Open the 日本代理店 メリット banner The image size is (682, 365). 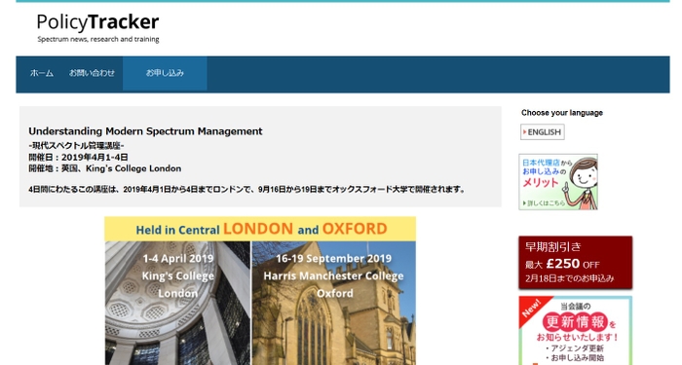pyautogui.click(x=558, y=182)
